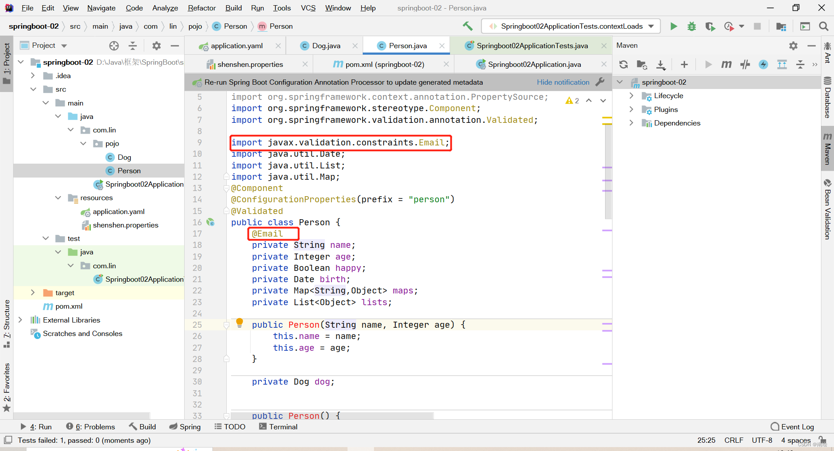Image resolution: width=834 pixels, height=451 pixels.
Task: Open profiler run options dropdown arrow
Action: tap(741, 26)
